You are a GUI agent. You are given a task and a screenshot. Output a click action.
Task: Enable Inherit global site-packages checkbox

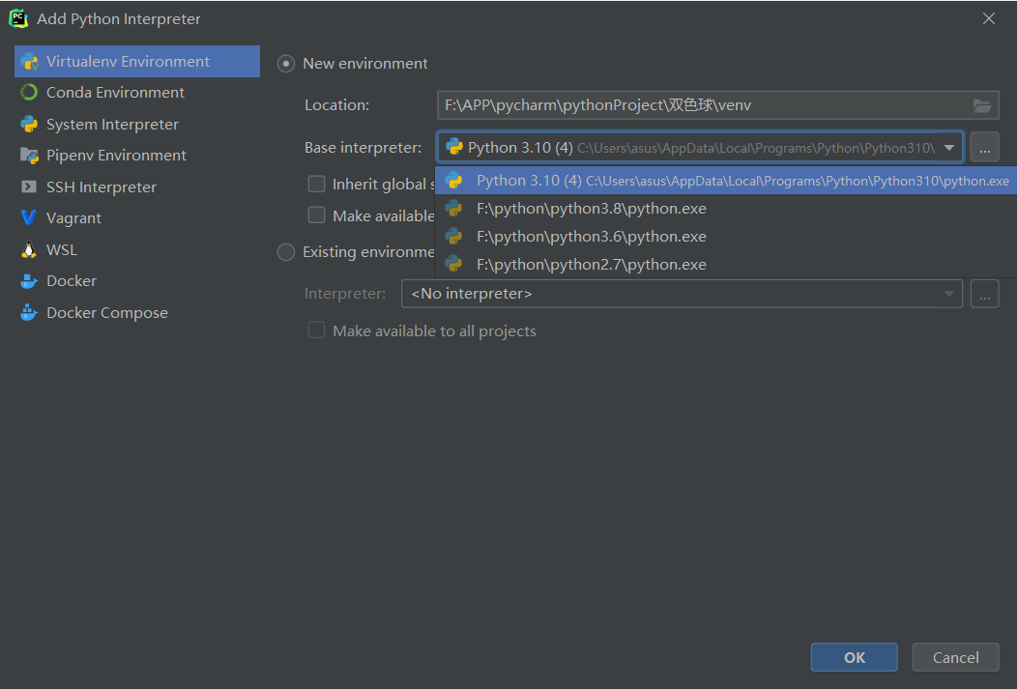(x=316, y=184)
